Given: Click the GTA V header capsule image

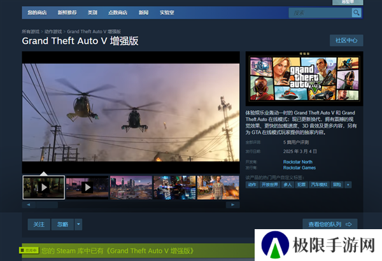Looking at the screenshot, I should pos(304,78).
